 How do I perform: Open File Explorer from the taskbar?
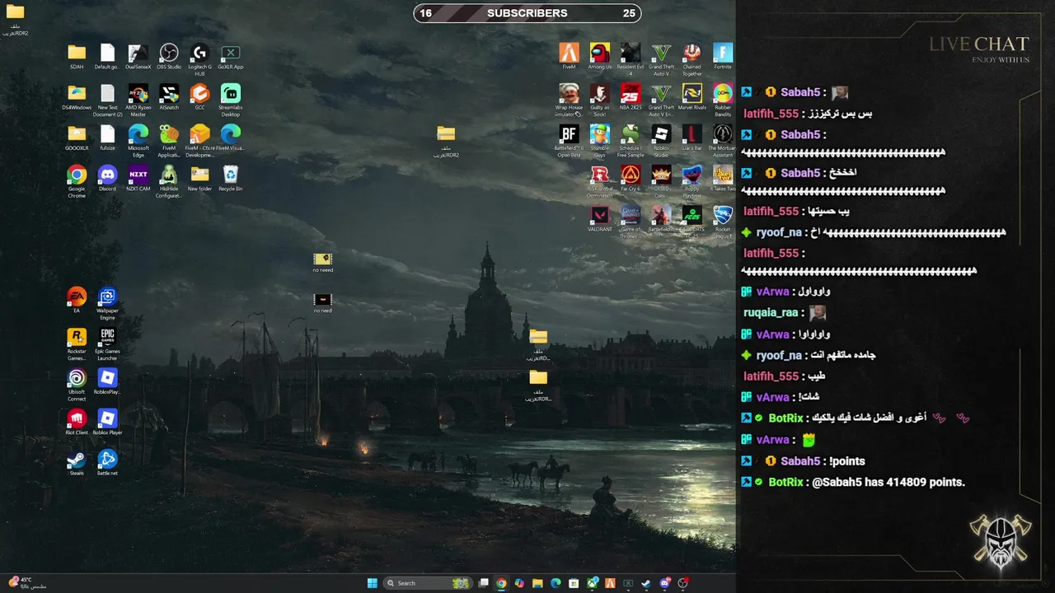[537, 583]
